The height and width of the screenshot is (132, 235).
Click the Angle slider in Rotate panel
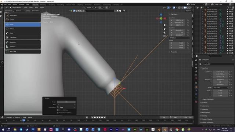tap(66, 102)
